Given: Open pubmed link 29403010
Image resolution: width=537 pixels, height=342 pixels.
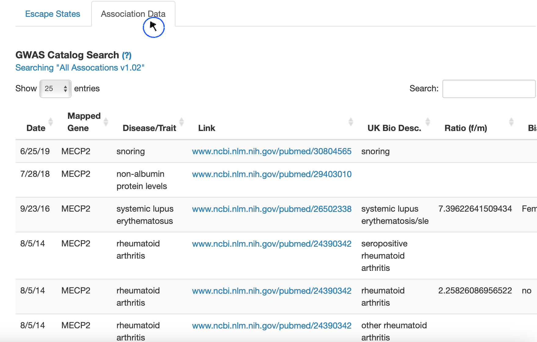Looking at the screenshot, I should (x=272, y=174).
